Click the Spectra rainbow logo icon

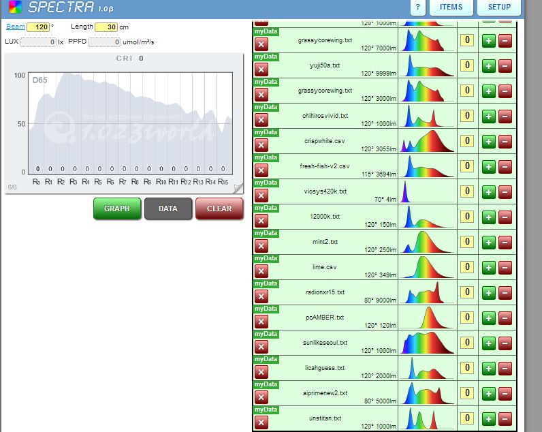15,7
